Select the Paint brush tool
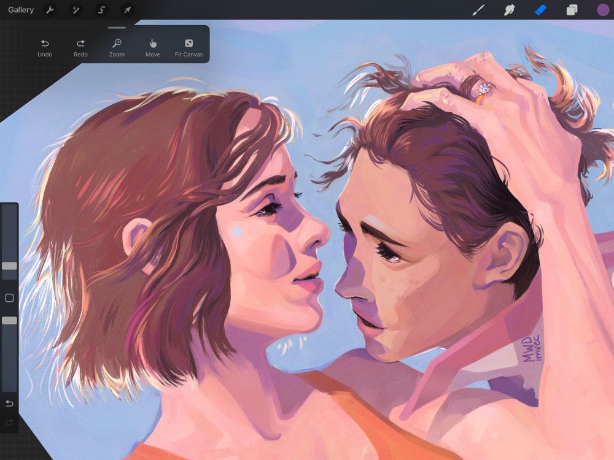The height and width of the screenshot is (460, 614). tap(478, 10)
